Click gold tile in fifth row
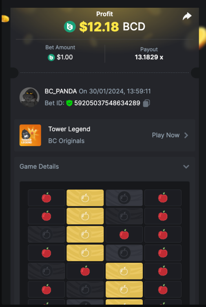 (124, 271)
